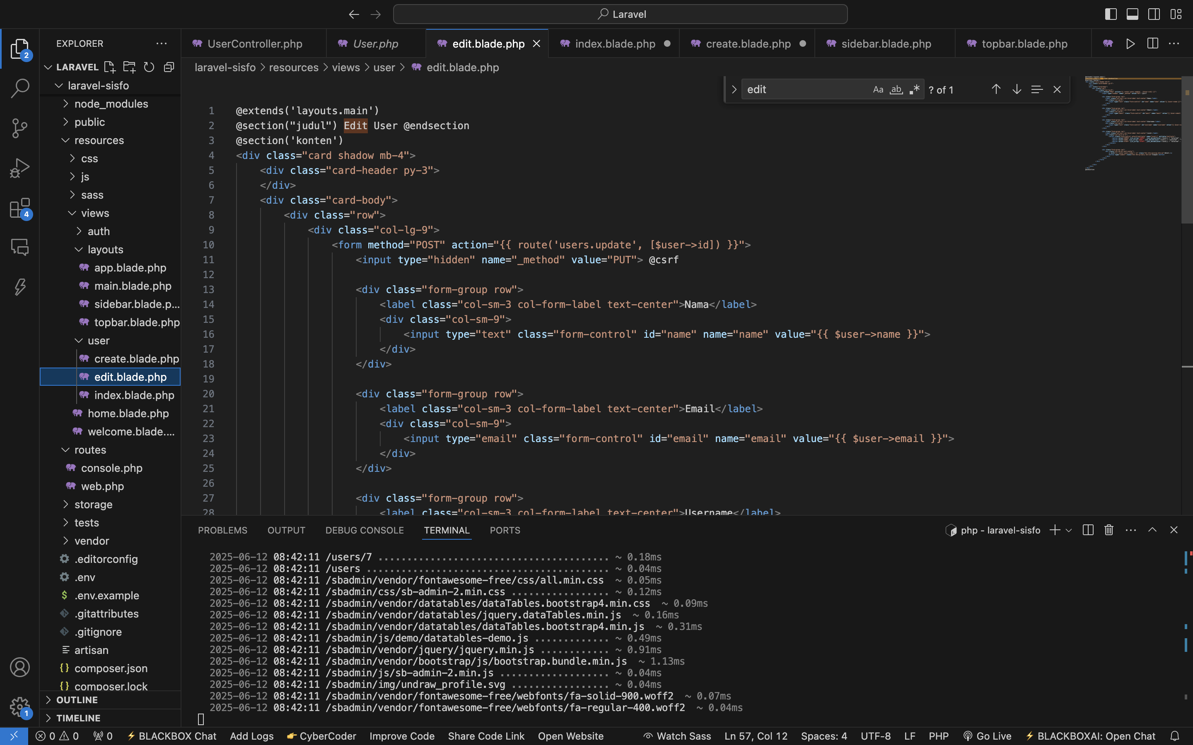
Task: Open the Source Control view
Action: pyautogui.click(x=20, y=128)
